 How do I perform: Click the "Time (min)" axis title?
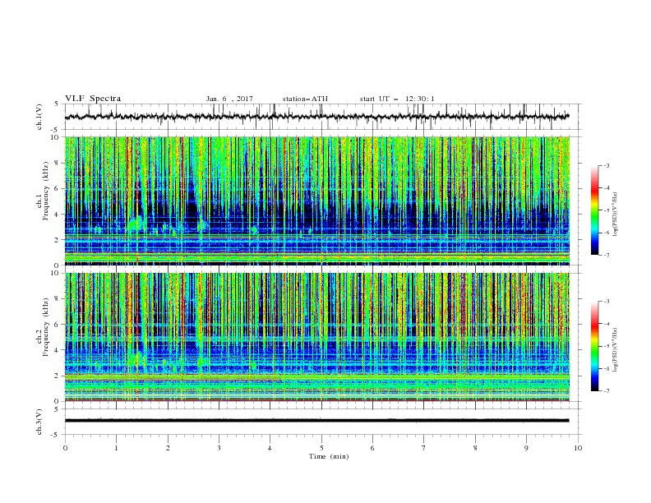point(329,456)
